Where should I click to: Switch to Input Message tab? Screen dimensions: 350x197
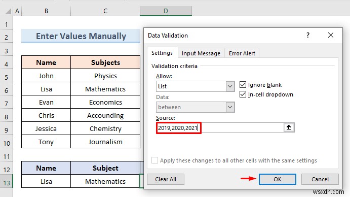coord(201,53)
